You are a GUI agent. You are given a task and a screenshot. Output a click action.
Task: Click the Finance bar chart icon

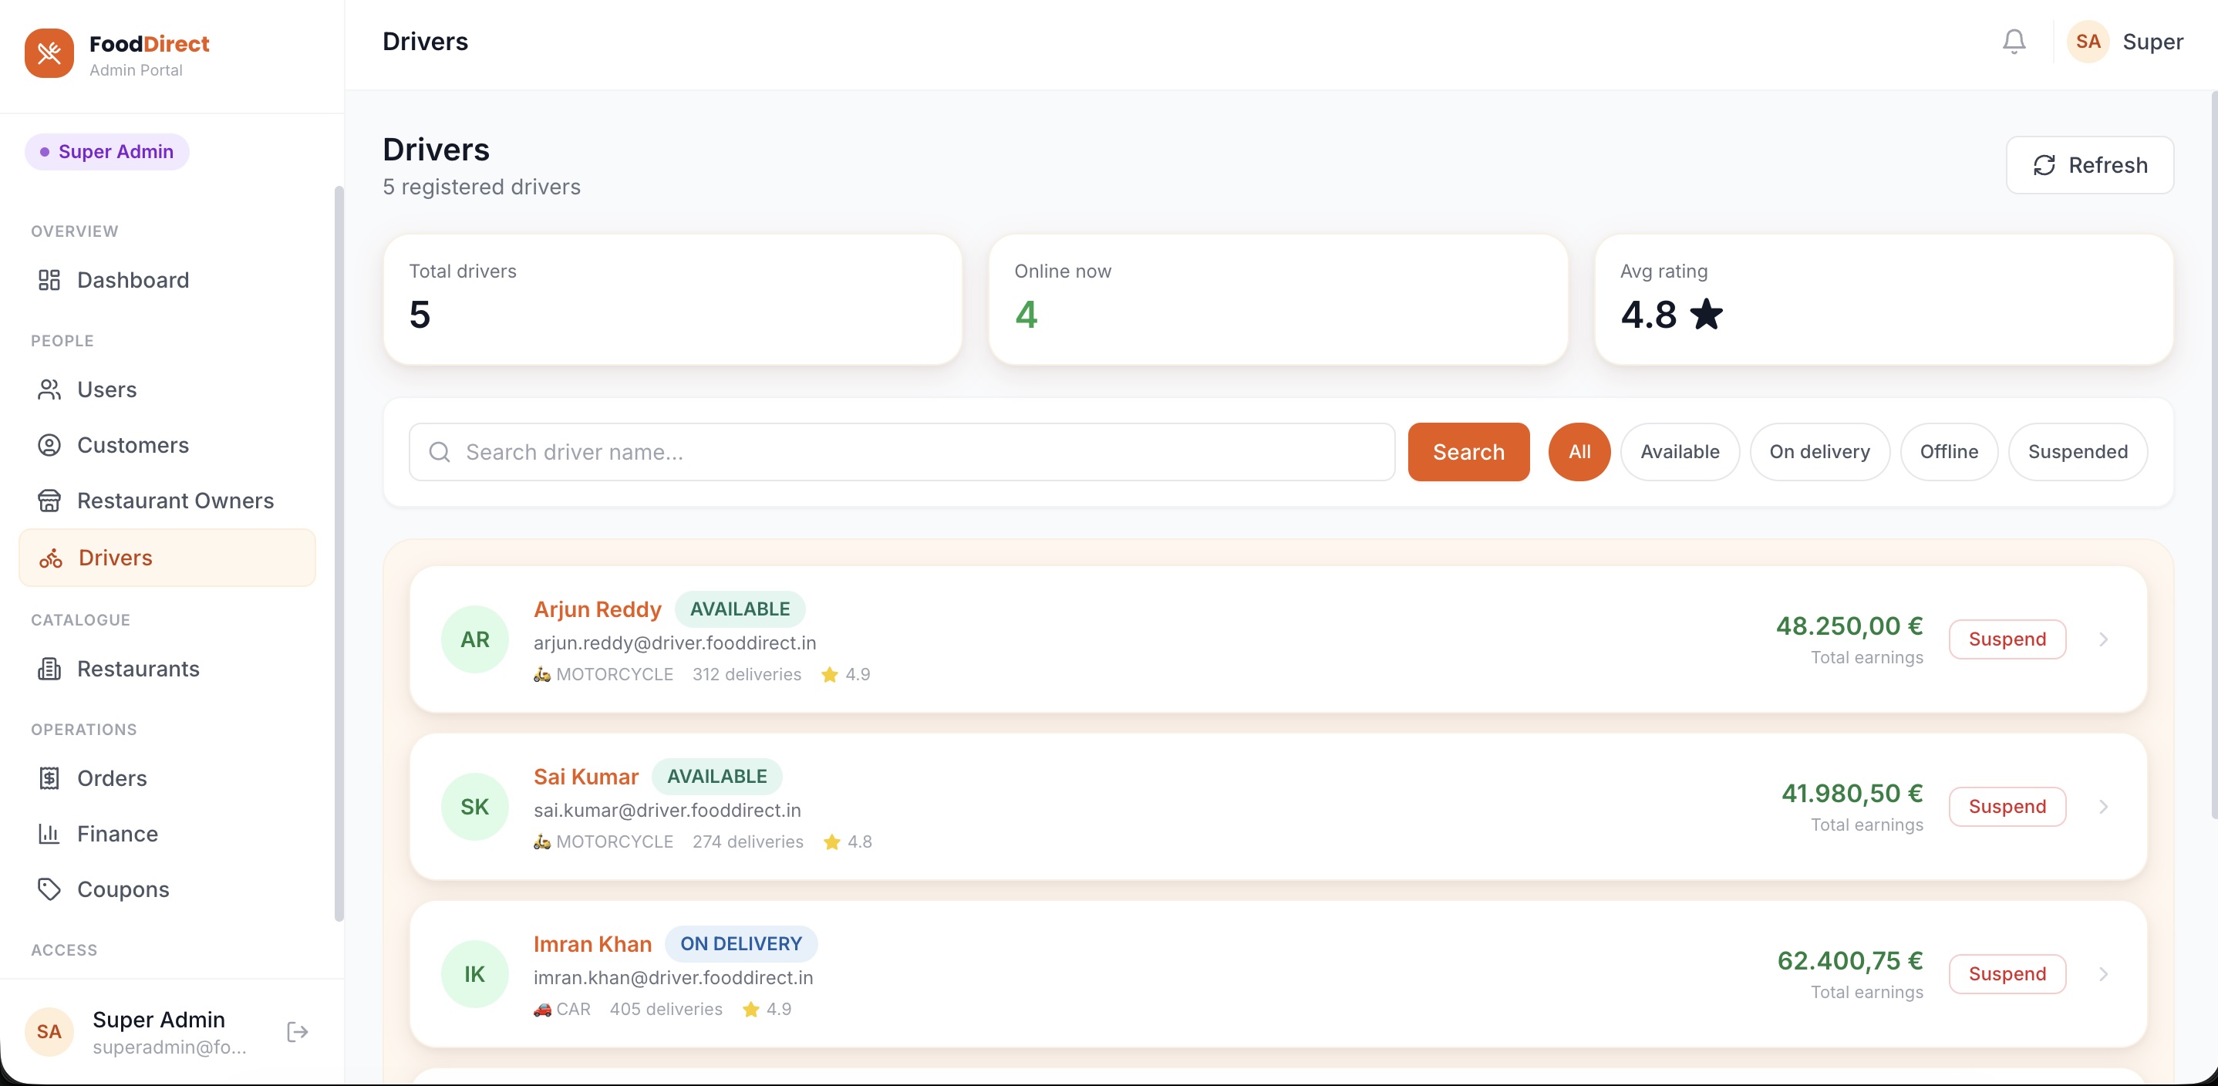point(49,834)
